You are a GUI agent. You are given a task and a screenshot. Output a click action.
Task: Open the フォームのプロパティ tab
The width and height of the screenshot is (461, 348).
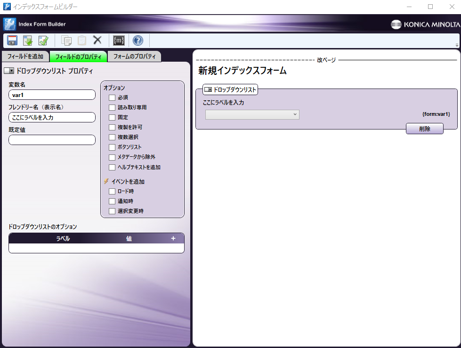[134, 56]
